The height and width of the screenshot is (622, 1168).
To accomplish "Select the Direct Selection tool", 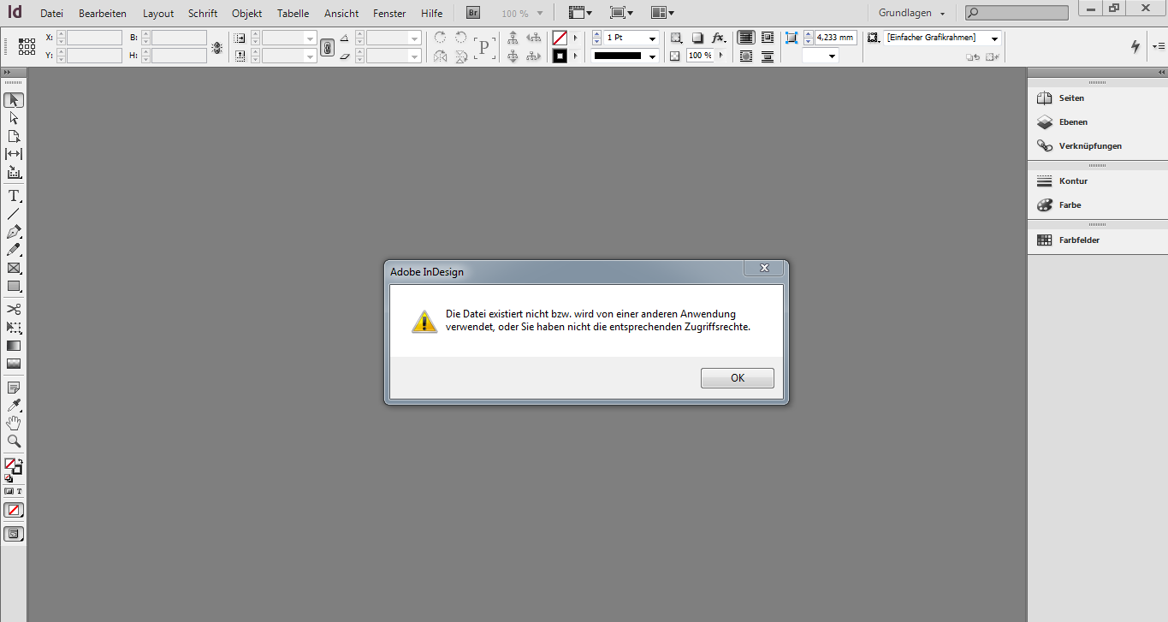I will (x=14, y=118).
